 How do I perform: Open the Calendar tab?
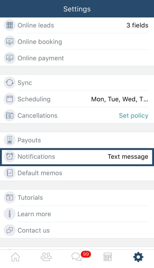108,257
